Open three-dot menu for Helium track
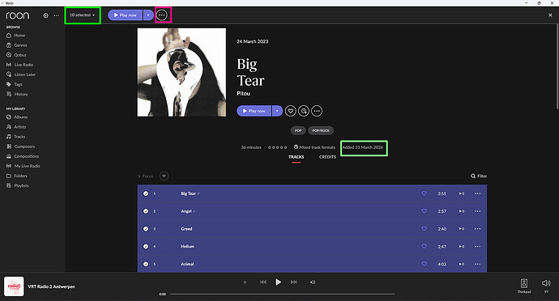The height and width of the screenshot is (301, 559). (478, 247)
